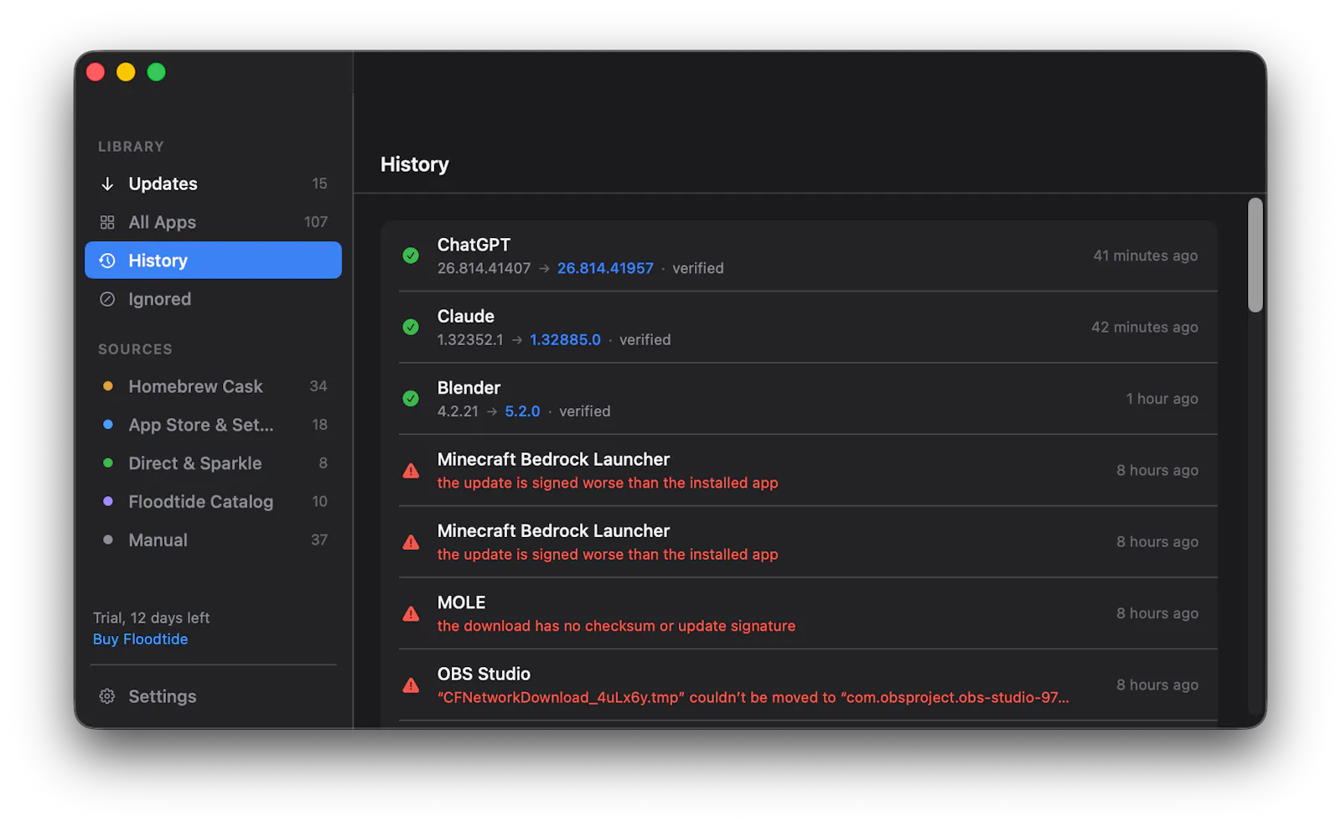1341x827 pixels.
Task: Click the Updates count badge 15
Action: click(x=319, y=183)
